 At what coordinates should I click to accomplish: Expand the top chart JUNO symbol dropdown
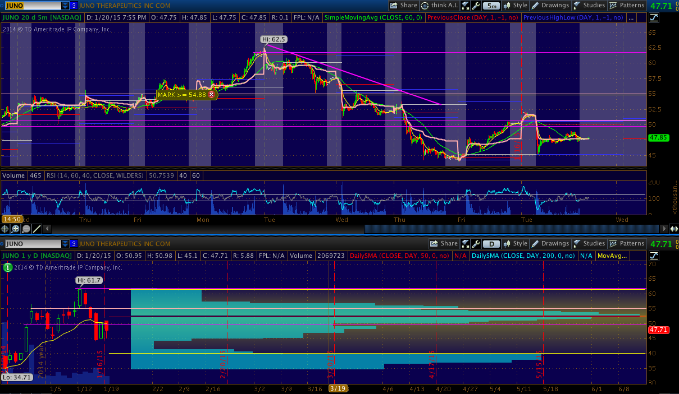click(65, 6)
